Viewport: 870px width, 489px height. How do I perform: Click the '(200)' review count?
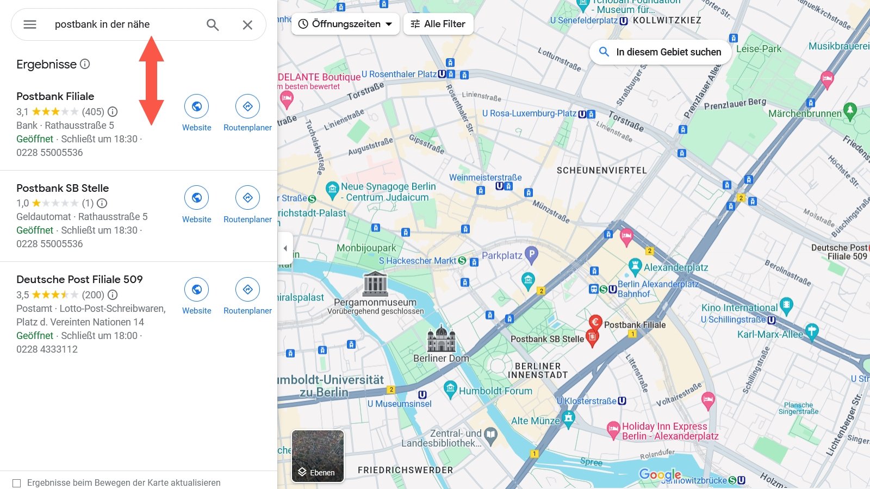93,295
